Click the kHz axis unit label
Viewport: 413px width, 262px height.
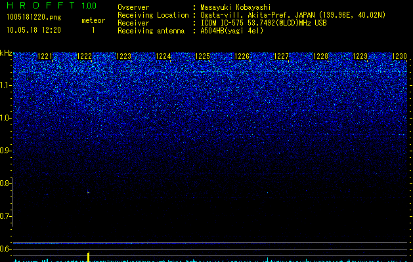(x=6, y=53)
